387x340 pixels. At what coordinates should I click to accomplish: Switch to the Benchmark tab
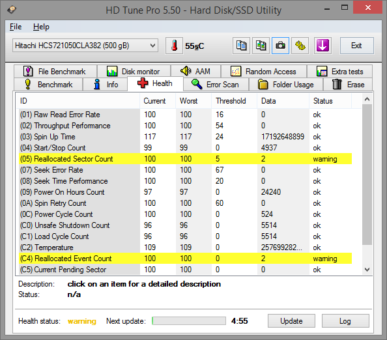(48, 85)
